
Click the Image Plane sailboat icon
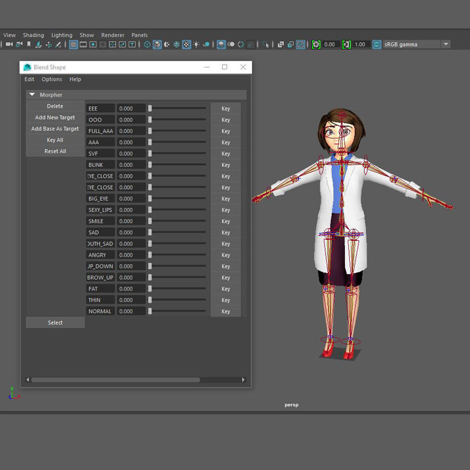[39, 45]
